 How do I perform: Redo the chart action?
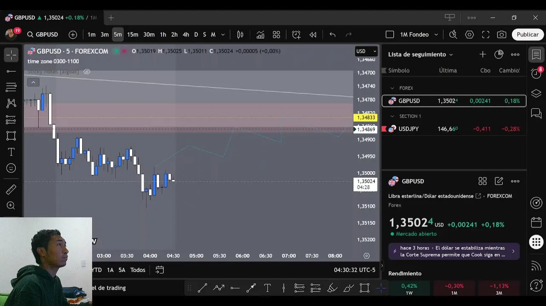[349, 34]
